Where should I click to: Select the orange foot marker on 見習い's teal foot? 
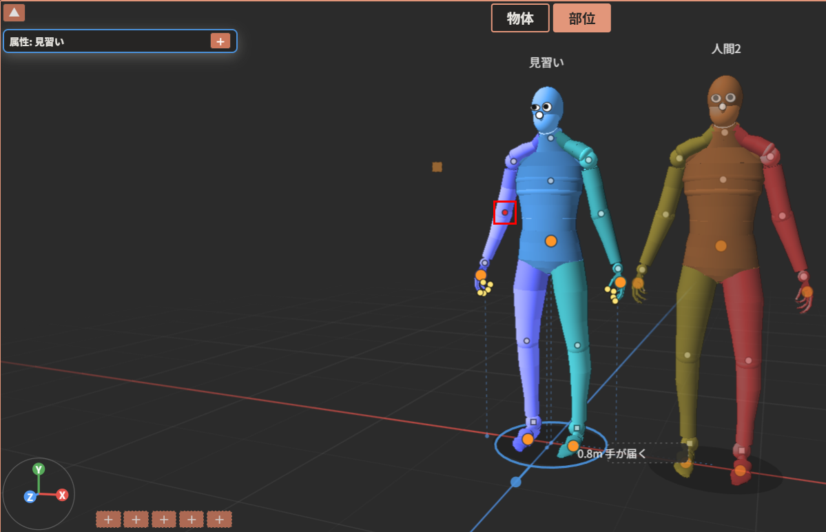click(x=573, y=447)
